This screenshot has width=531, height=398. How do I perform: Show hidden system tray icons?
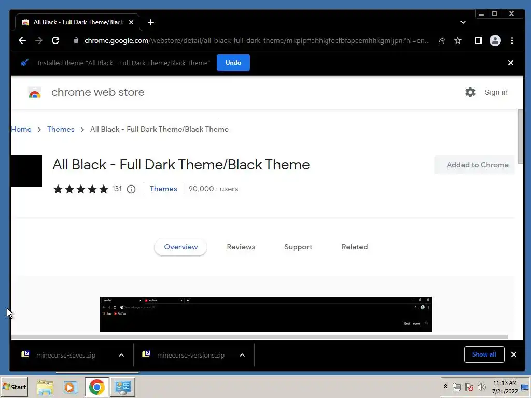(x=445, y=387)
